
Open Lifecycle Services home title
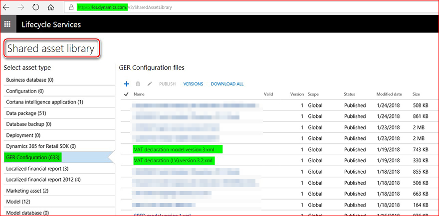coord(51,24)
